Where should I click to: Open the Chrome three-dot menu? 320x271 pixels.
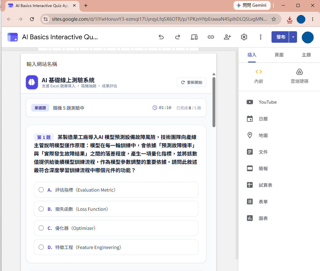tap(313, 19)
